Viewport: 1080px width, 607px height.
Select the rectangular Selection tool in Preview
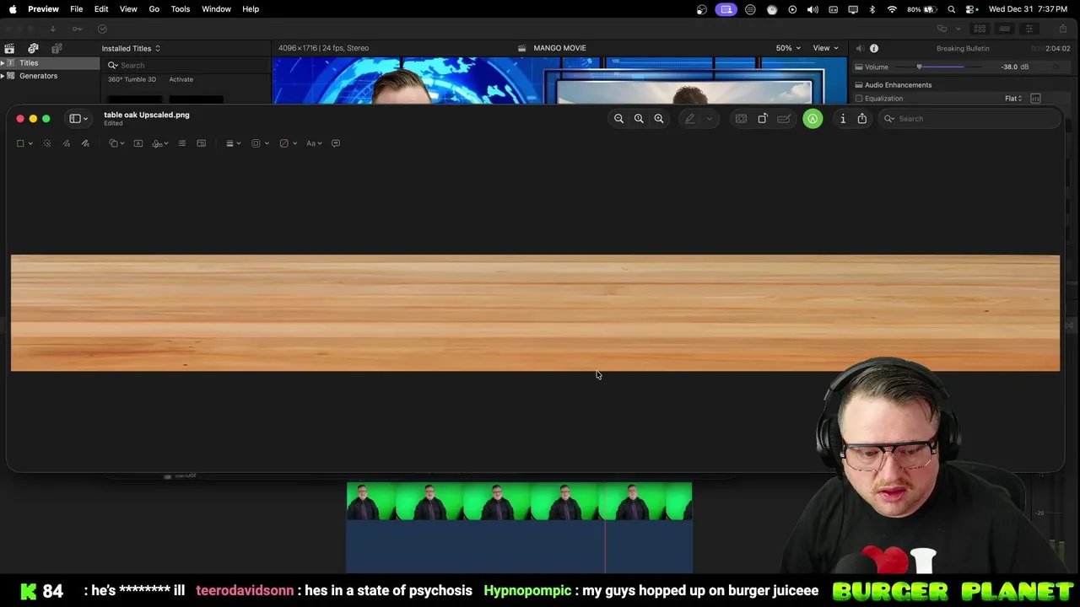pyautogui.click(x=20, y=143)
